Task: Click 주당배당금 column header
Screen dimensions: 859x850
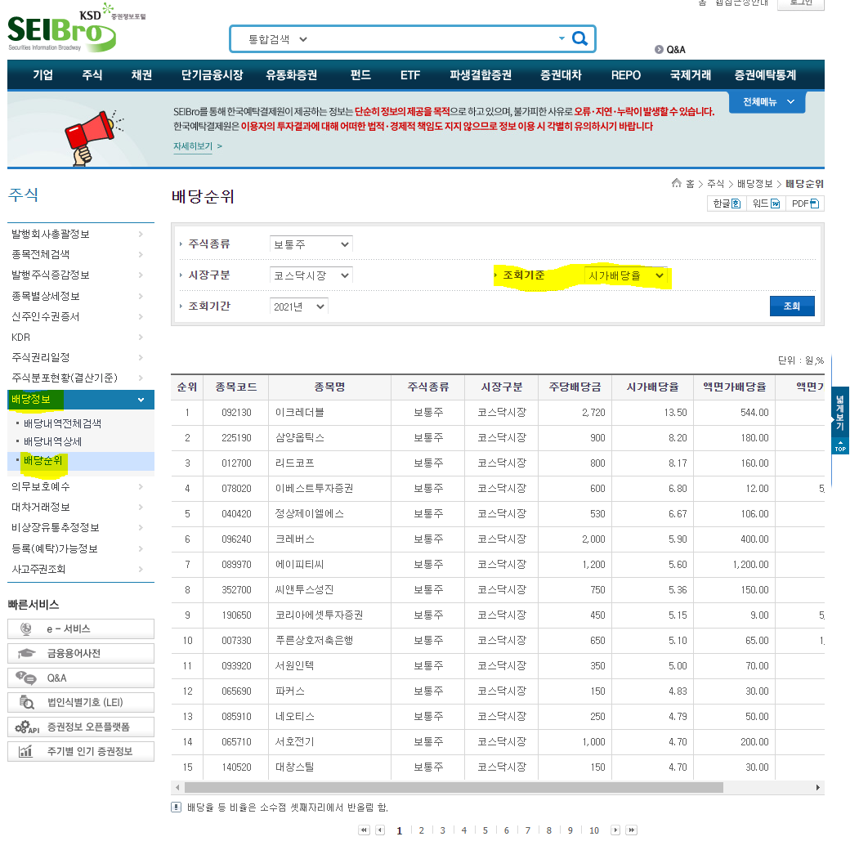Action: [x=575, y=387]
